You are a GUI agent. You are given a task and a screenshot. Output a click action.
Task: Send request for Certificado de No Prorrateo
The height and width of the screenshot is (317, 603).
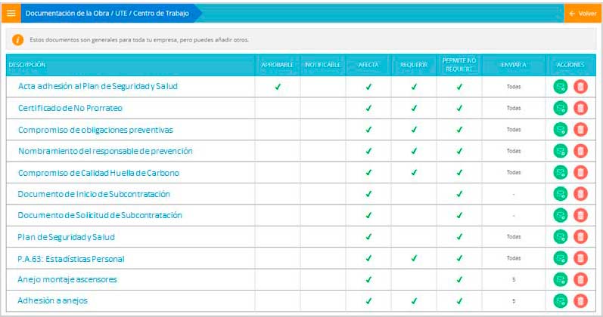point(561,108)
